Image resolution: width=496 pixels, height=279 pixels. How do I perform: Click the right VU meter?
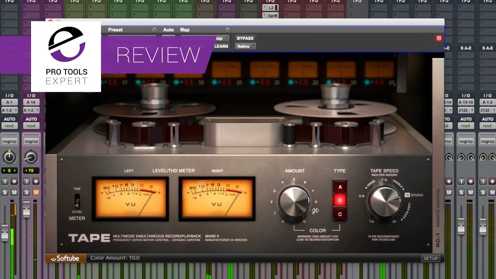217,198
